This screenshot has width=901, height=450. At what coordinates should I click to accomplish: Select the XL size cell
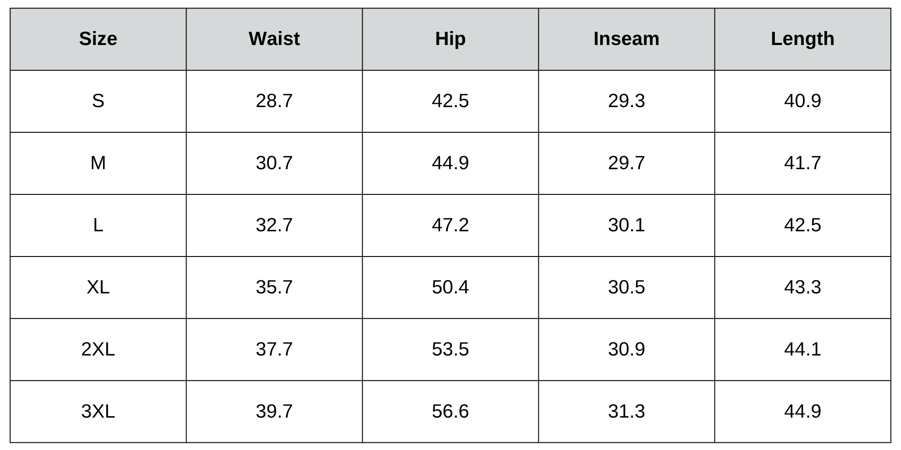pos(98,287)
